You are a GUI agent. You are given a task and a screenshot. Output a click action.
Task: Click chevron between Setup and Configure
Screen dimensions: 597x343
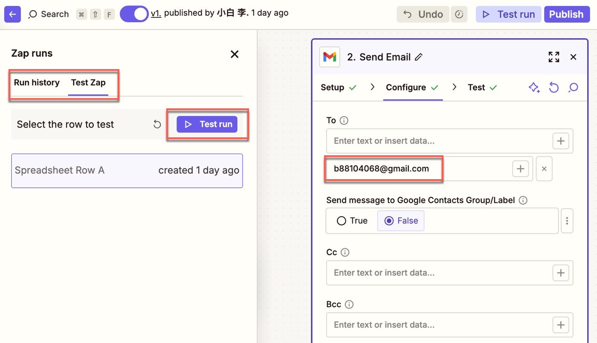[372, 87]
